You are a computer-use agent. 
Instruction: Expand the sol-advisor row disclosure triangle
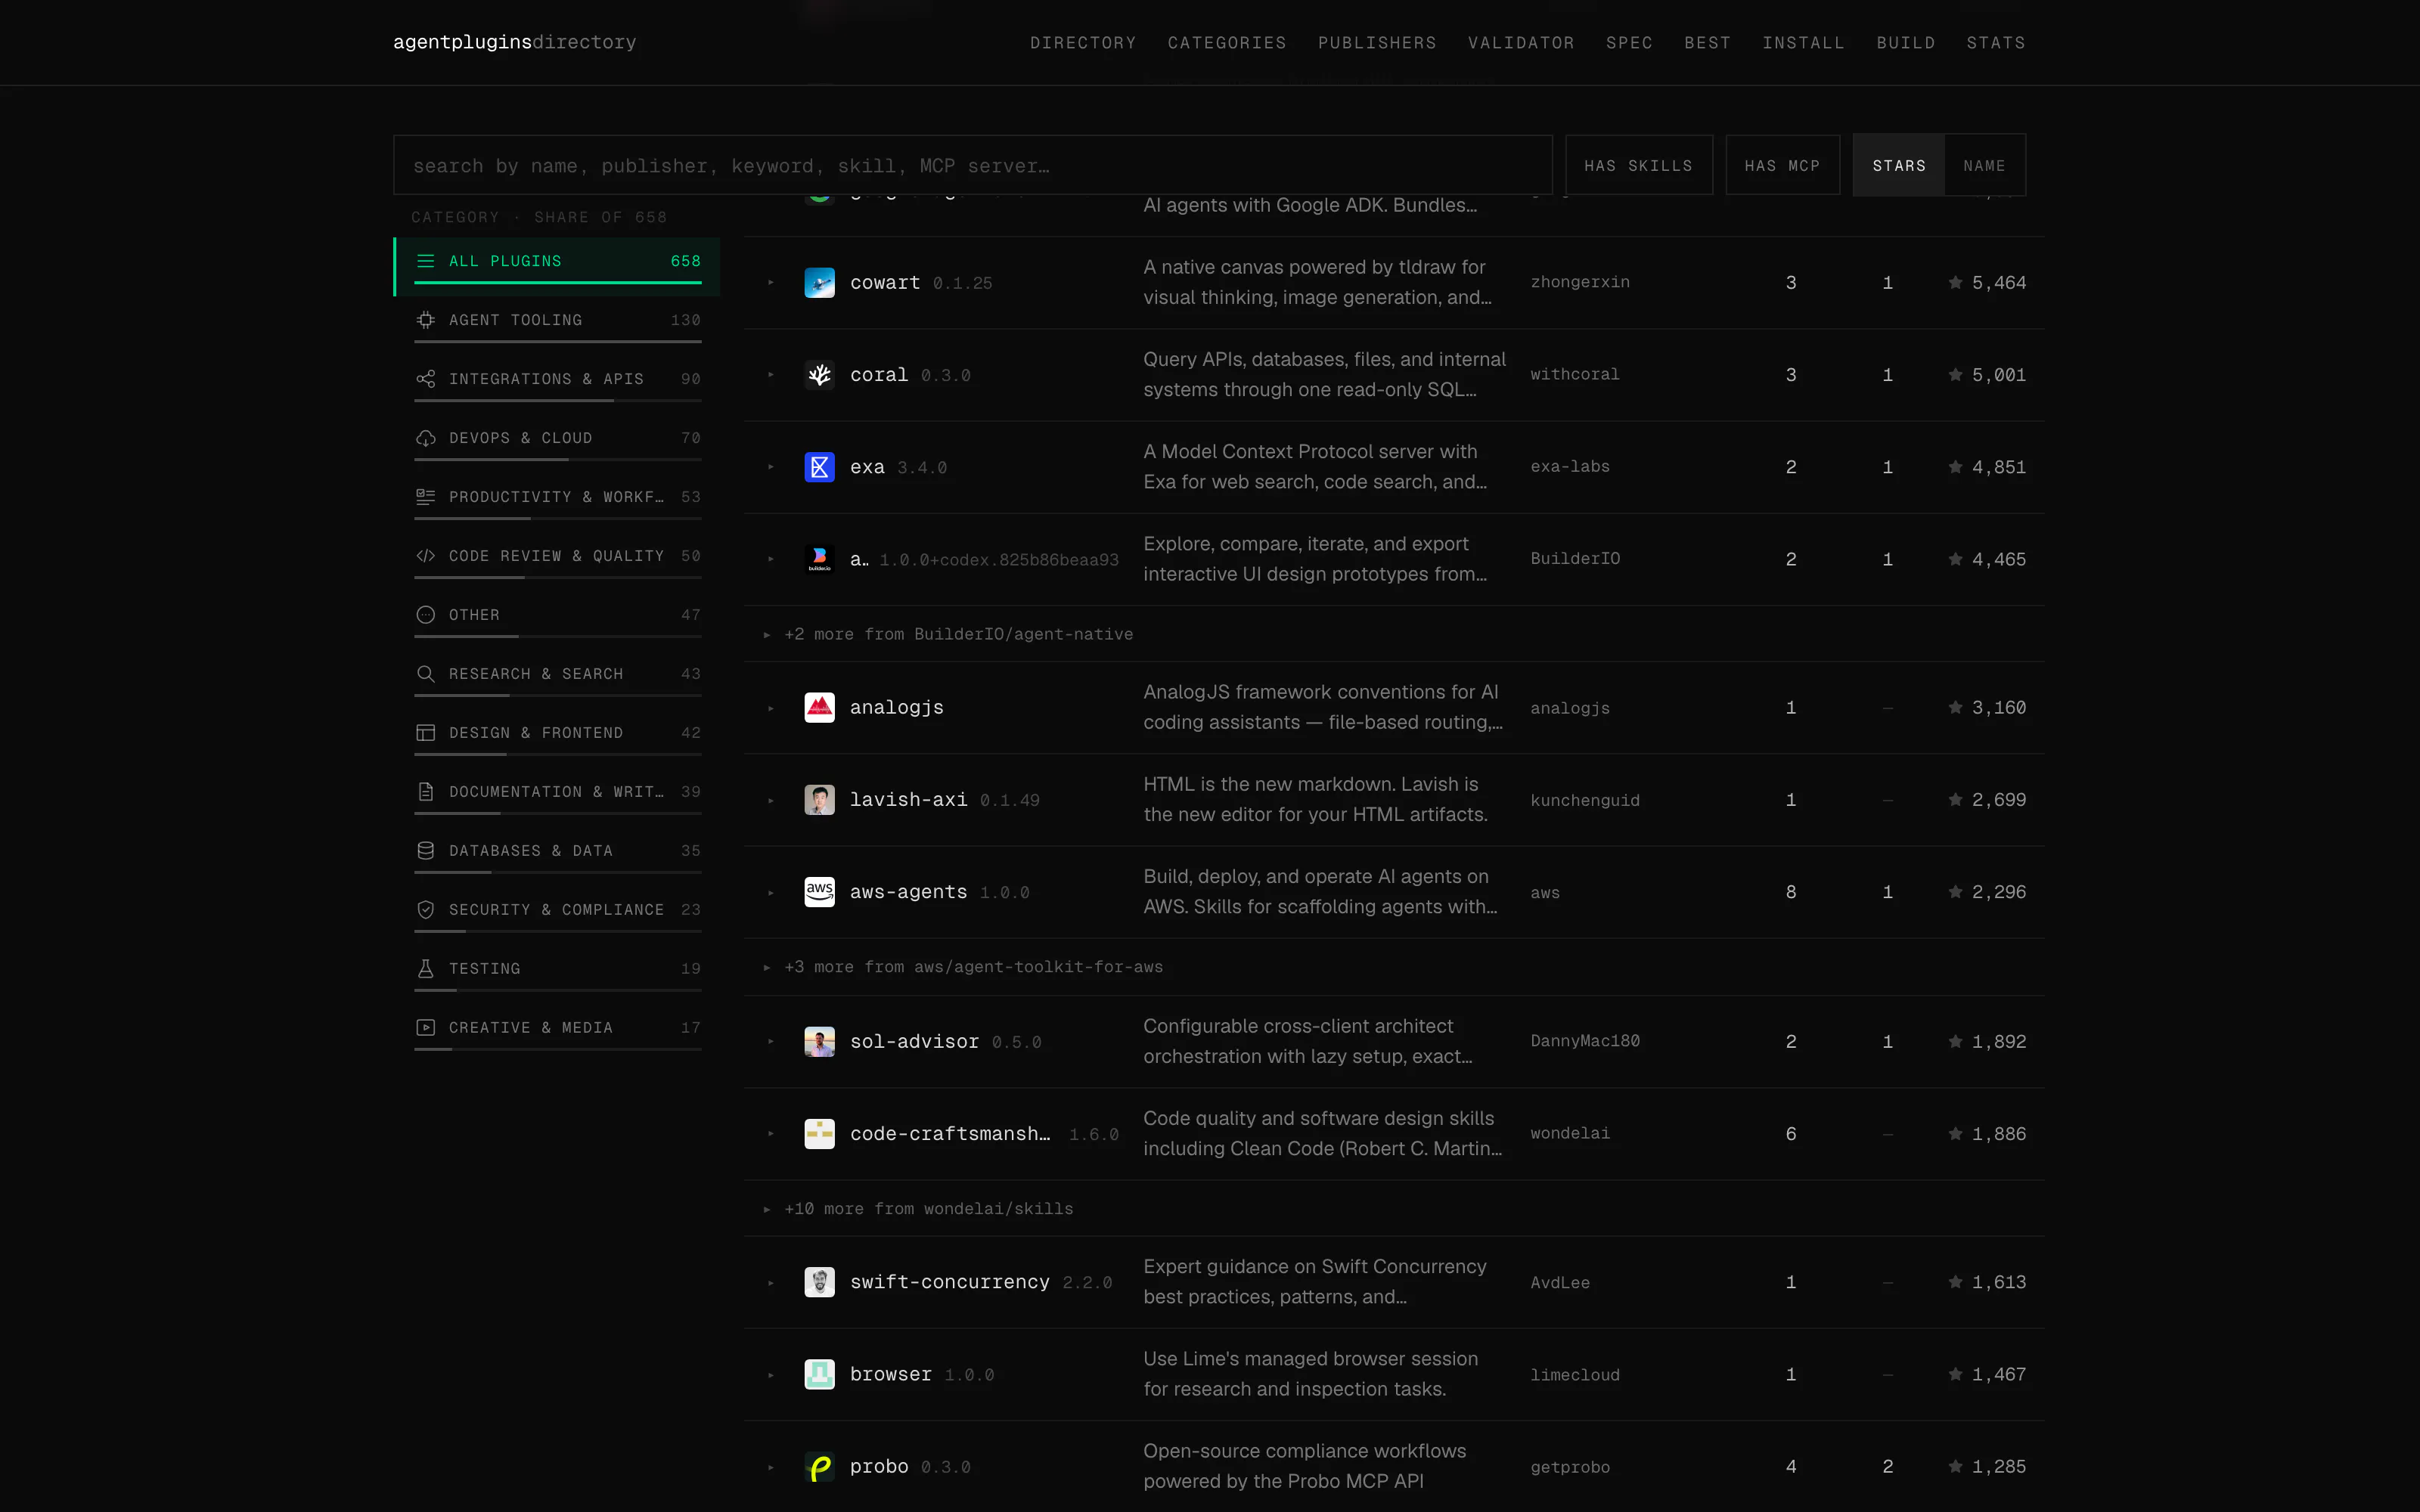click(x=771, y=1042)
